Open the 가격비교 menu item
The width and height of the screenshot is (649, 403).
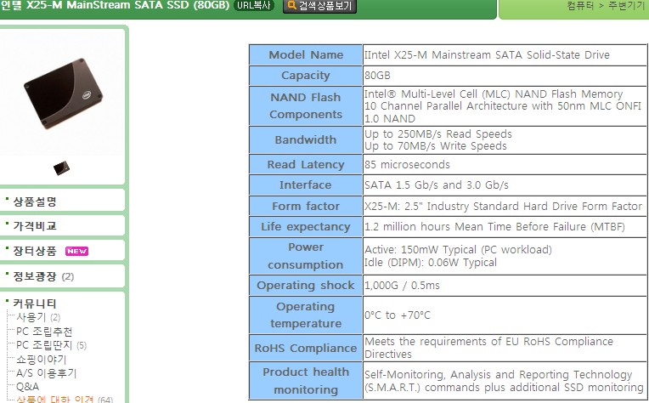pos(35,225)
